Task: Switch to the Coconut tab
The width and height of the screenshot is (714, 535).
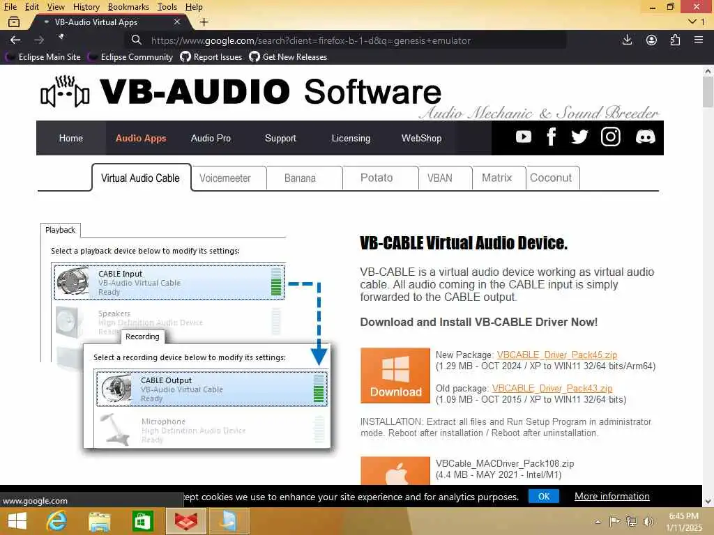Action: [551, 178]
